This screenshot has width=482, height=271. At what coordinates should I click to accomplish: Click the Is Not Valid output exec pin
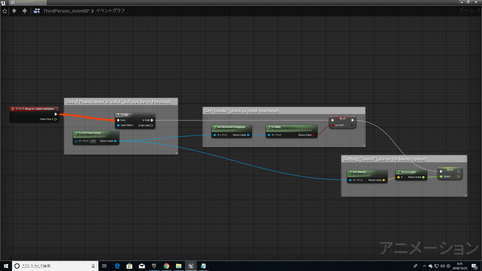click(x=152, y=125)
